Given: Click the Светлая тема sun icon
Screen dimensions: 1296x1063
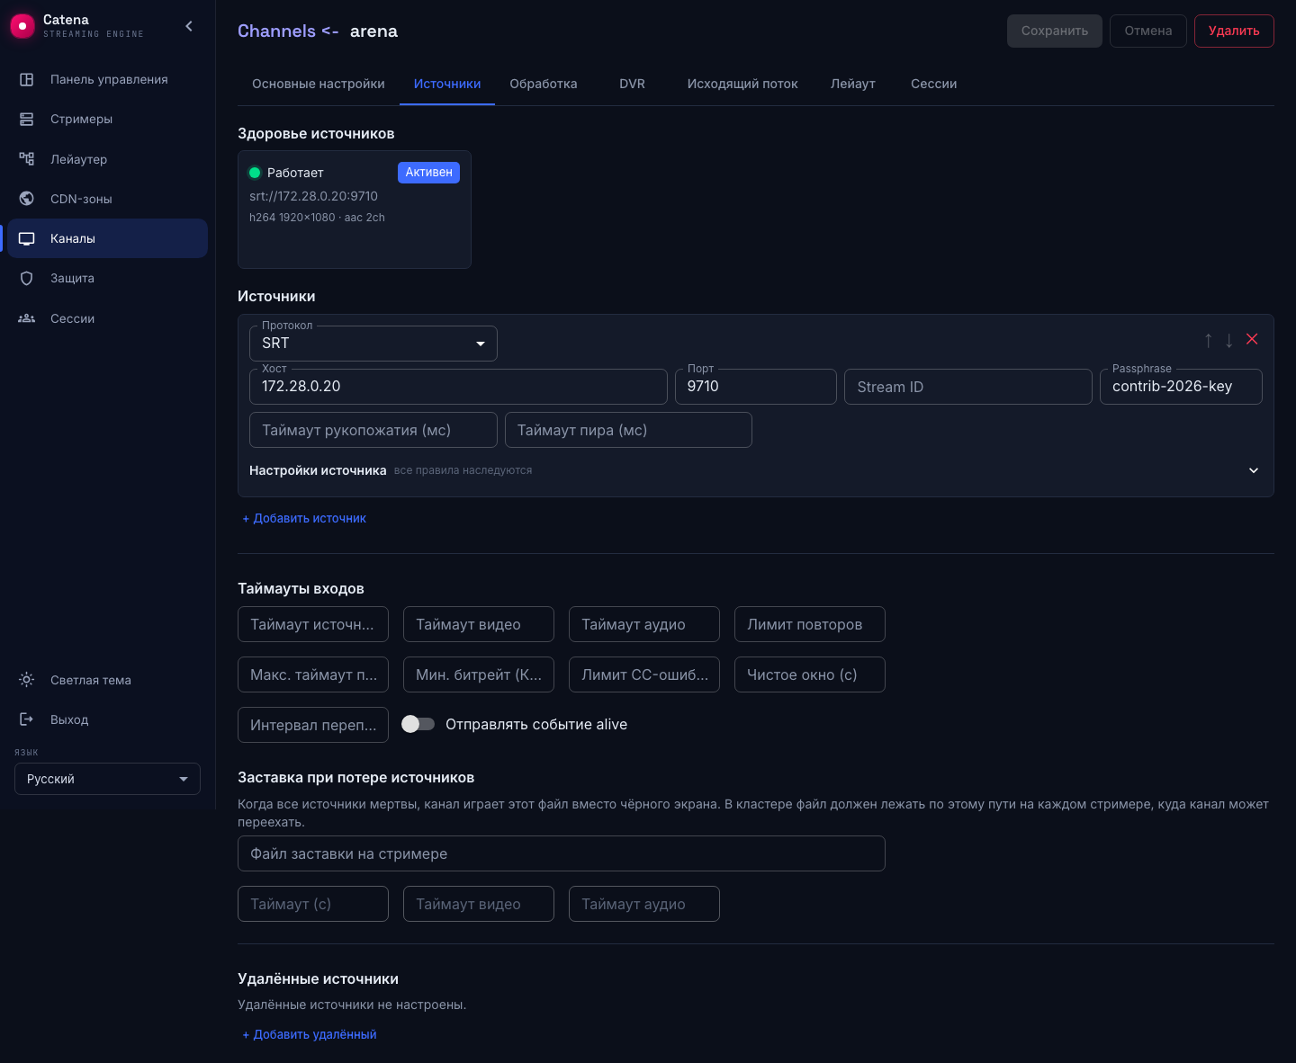Looking at the screenshot, I should click(27, 680).
